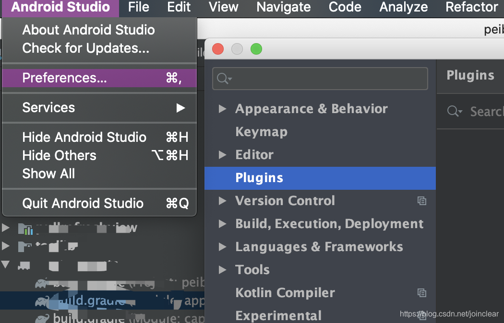Click the project-level icon beside Version Control
This screenshot has height=323, width=504.
click(422, 201)
